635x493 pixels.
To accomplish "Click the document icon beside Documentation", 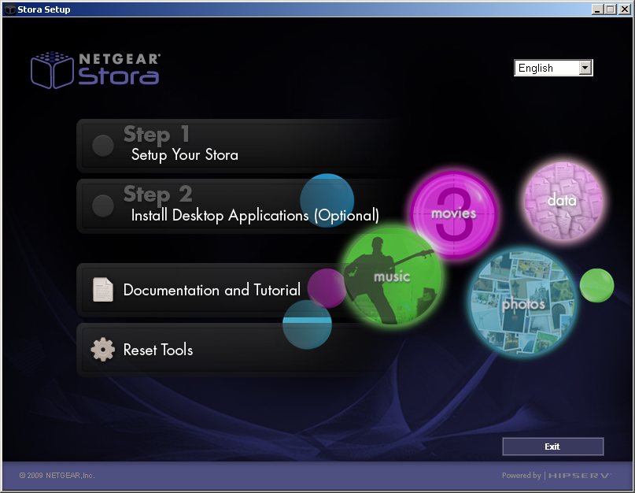I will click(103, 290).
